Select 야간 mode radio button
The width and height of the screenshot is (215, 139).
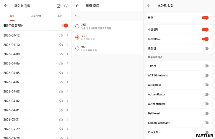pos(77,48)
